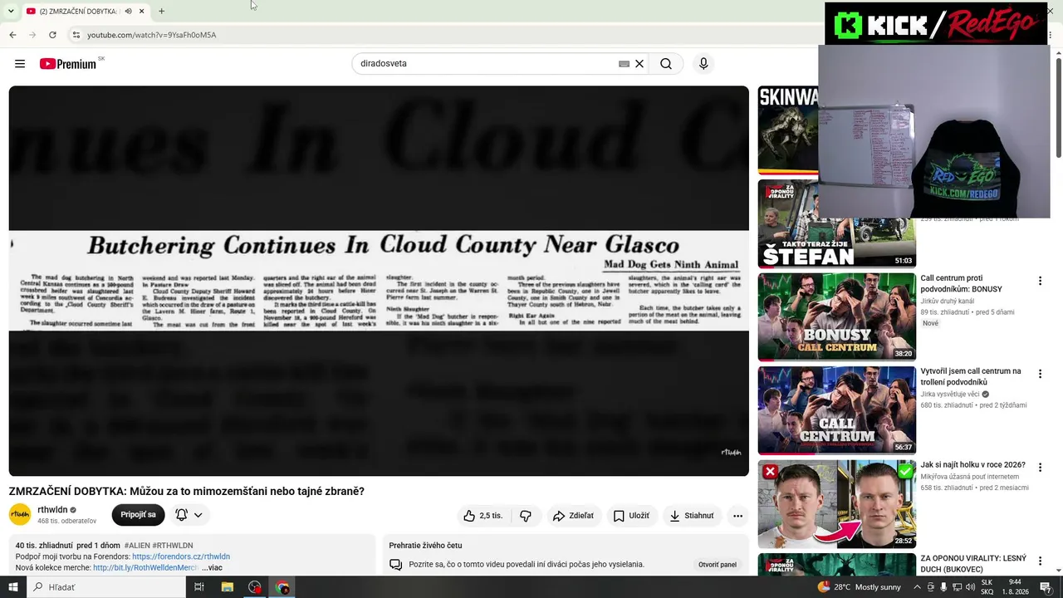The height and width of the screenshot is (598, 1063).
Task: Select the youtube.com address bar URL
Action: 152,35
